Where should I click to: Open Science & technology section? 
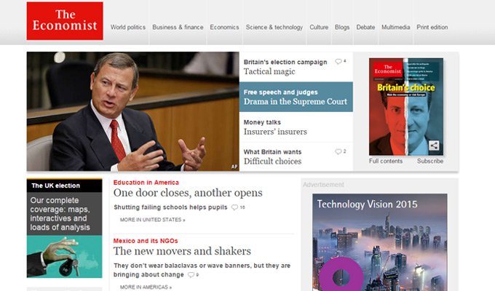click(x=274, y=27)
